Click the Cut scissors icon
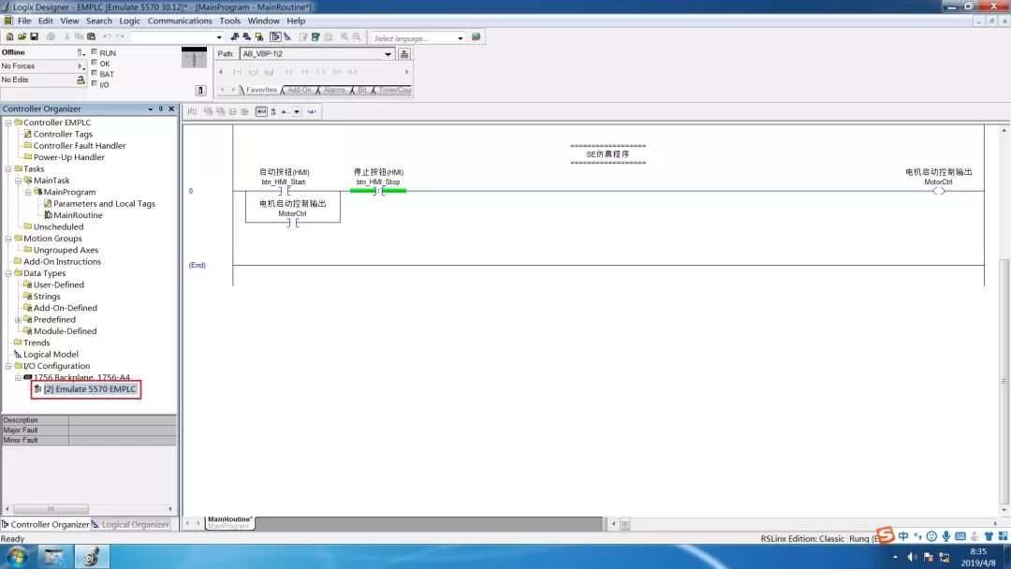The width and height of the screenshot is (1011, 569). [x=66, y=36]
